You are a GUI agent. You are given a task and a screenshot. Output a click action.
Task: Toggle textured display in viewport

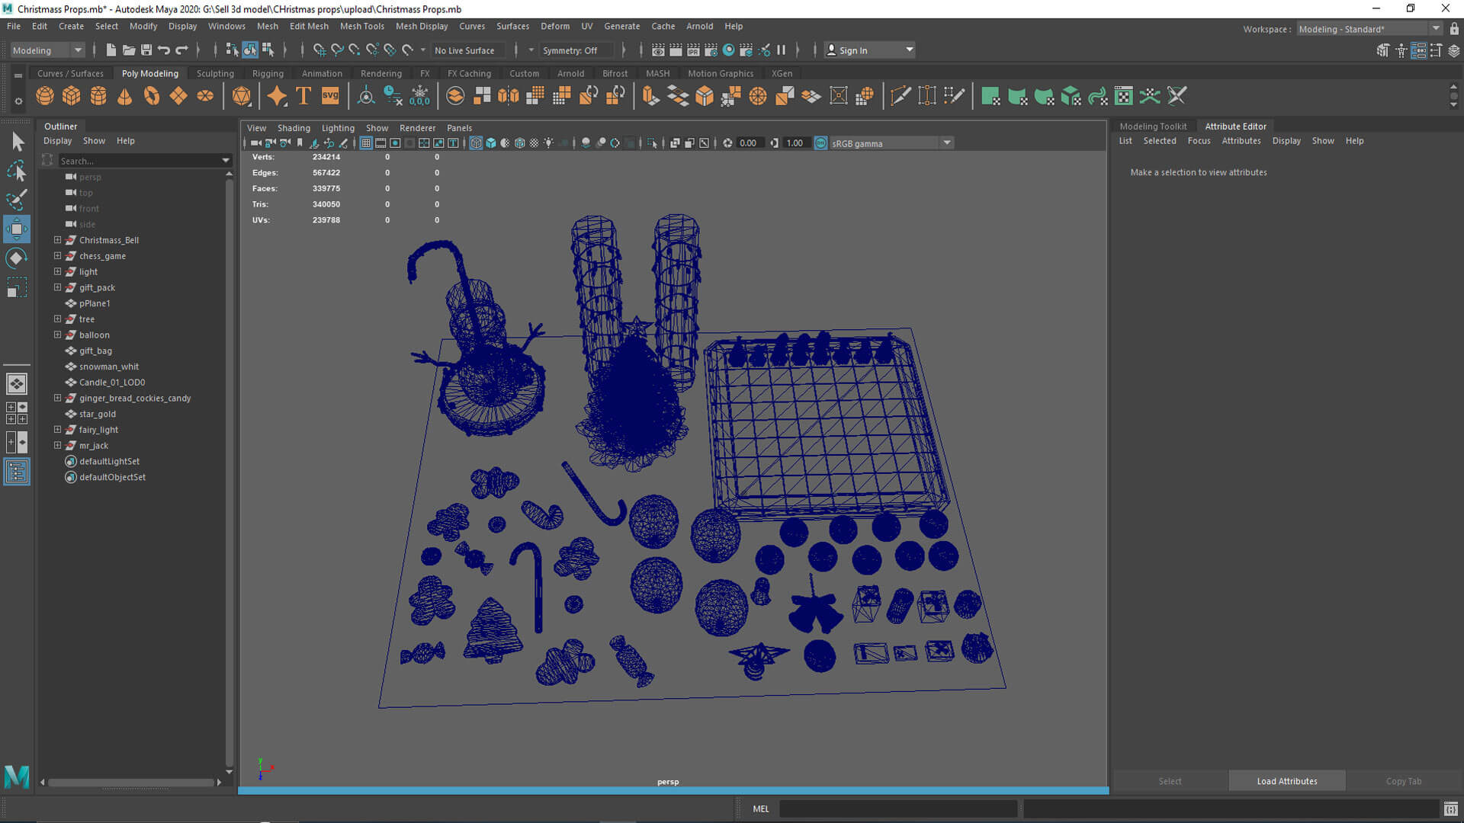point(534,143)
